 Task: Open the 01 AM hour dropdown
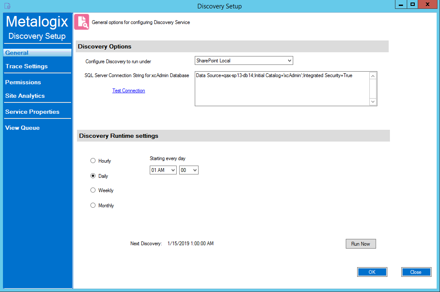173,170
